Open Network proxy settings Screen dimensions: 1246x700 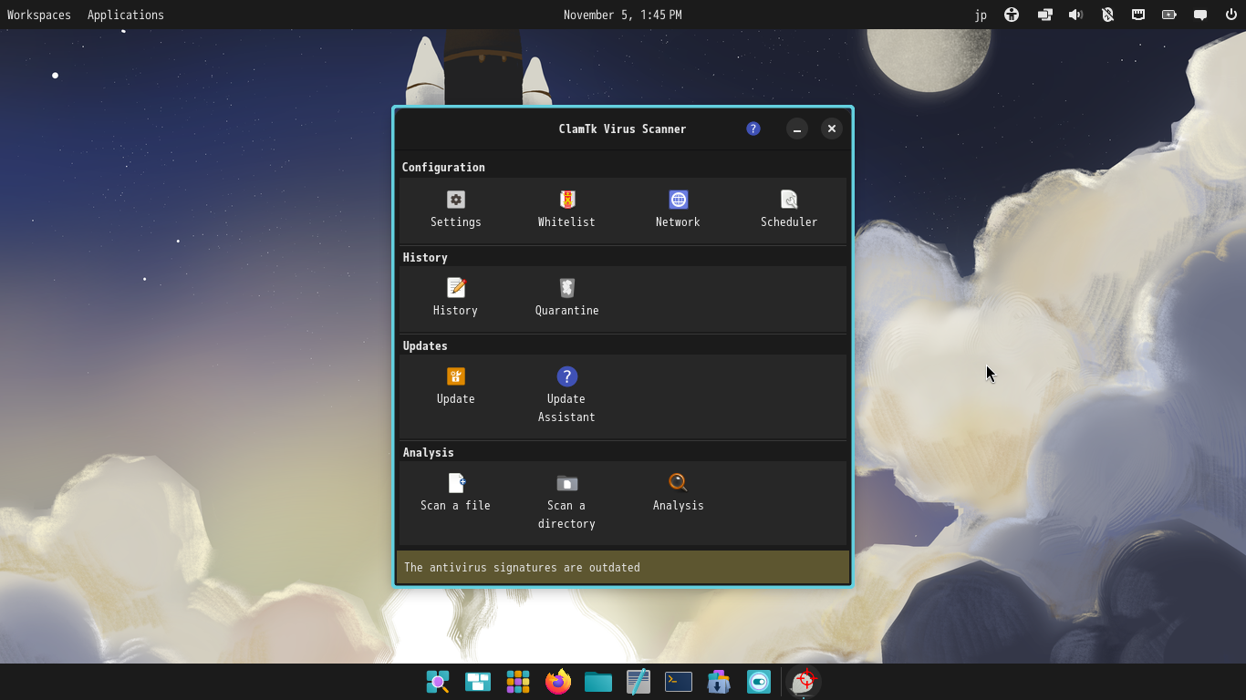(678, 201)
